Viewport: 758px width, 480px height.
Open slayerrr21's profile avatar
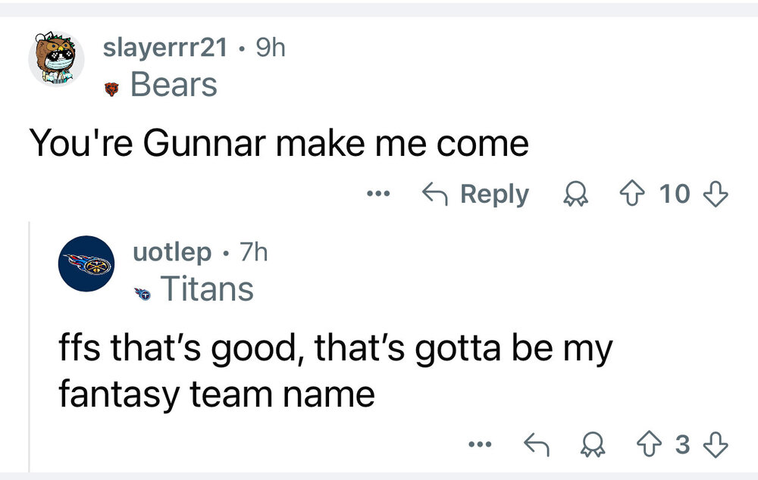(56, 60)
